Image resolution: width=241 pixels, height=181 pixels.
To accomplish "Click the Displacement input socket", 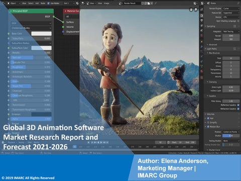I will (63, 32).
